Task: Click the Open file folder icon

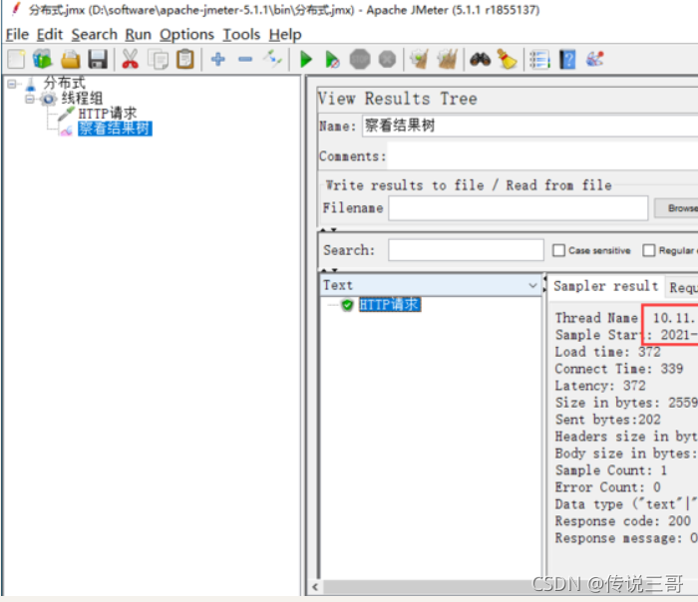Action: point(71,59)
